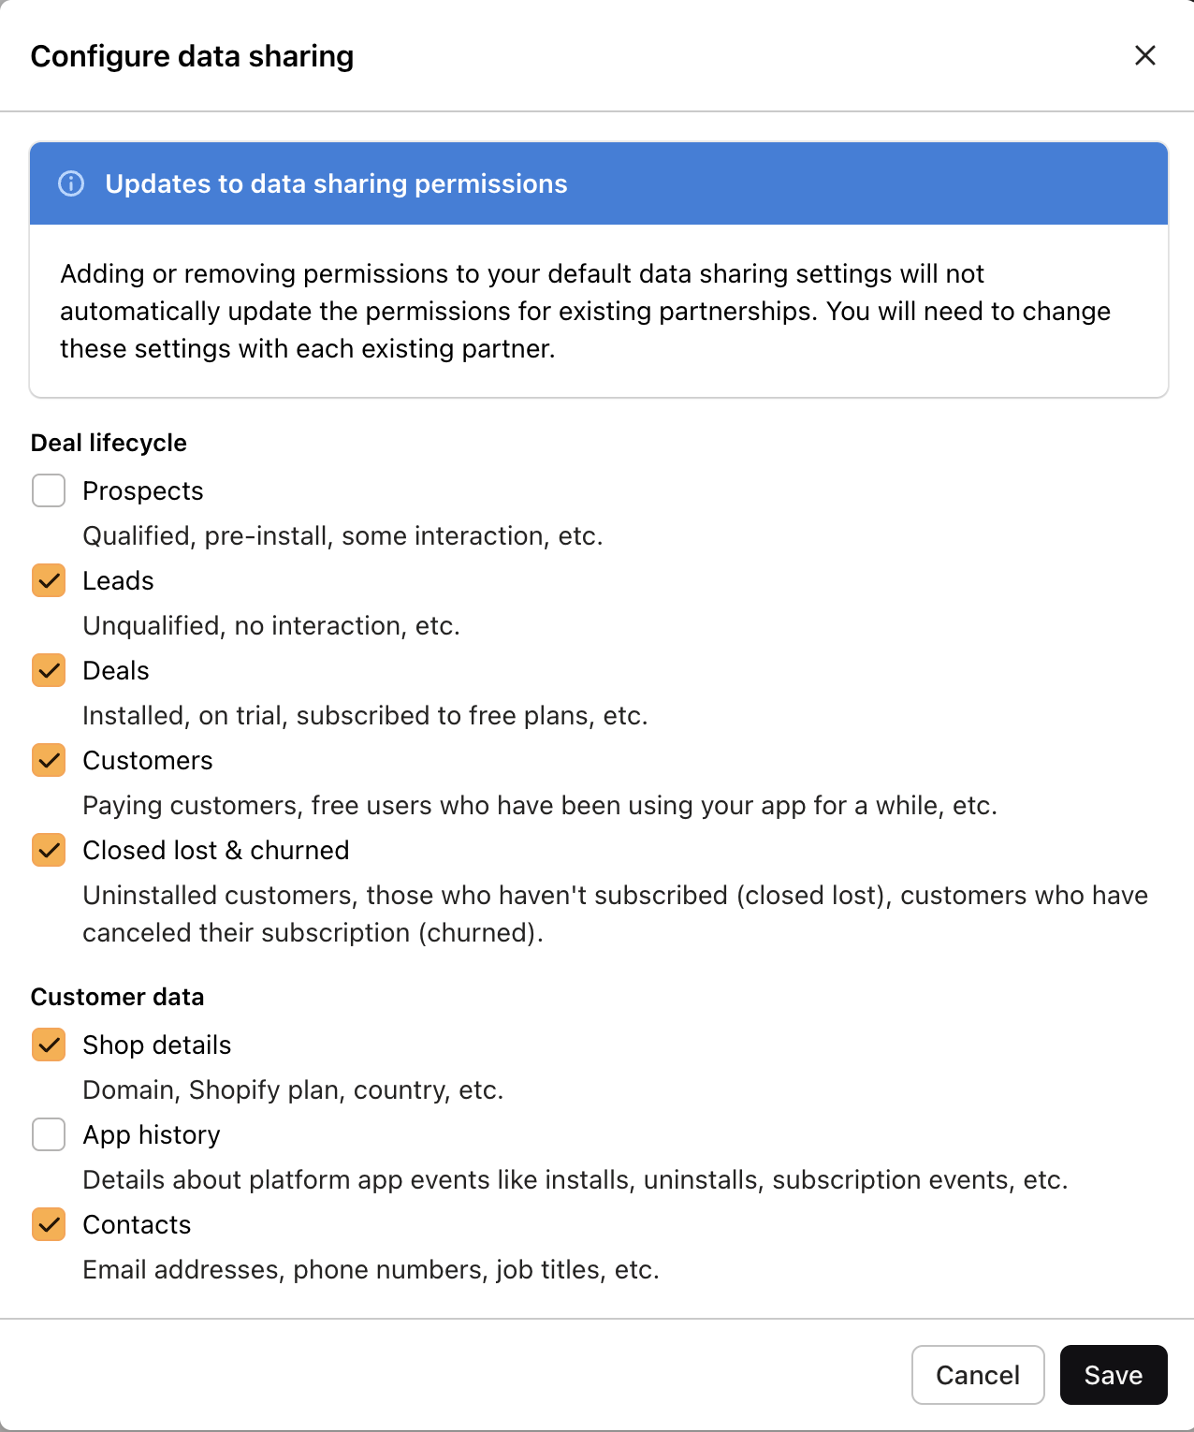Click the Leads description text
The height and width of the screenshot is (1432, 1194).
coord(271,625)
